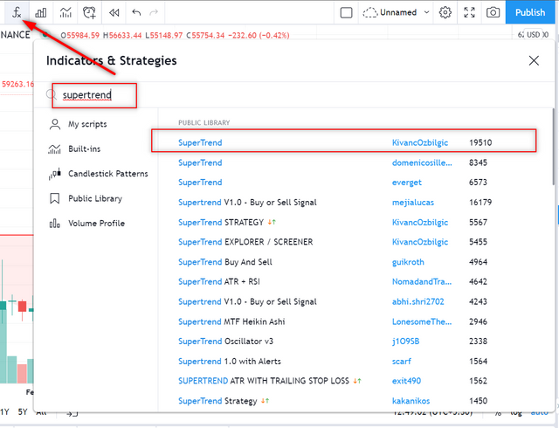
Task: Add SuperTrend Oscillator v3 script
Action: 343,342
